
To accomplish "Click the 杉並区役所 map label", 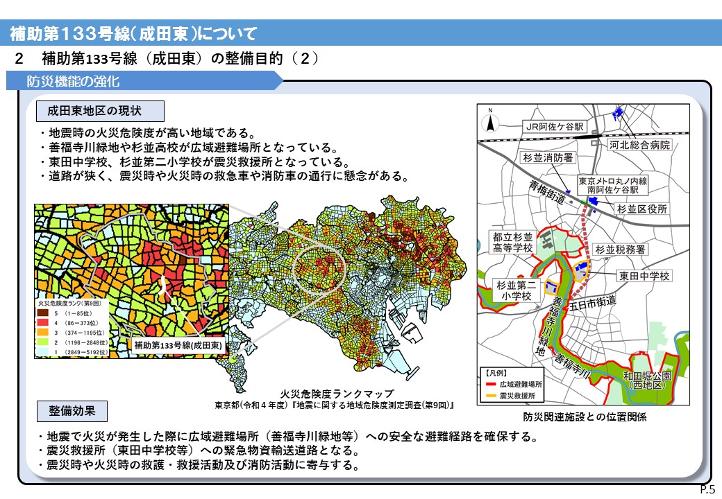I will [642, 209].
